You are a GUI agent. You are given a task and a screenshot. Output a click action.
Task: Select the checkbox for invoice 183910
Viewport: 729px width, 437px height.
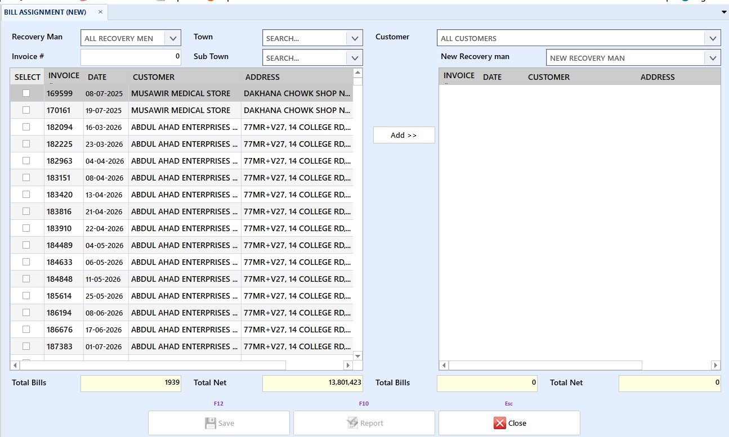[x=26, y=228]
